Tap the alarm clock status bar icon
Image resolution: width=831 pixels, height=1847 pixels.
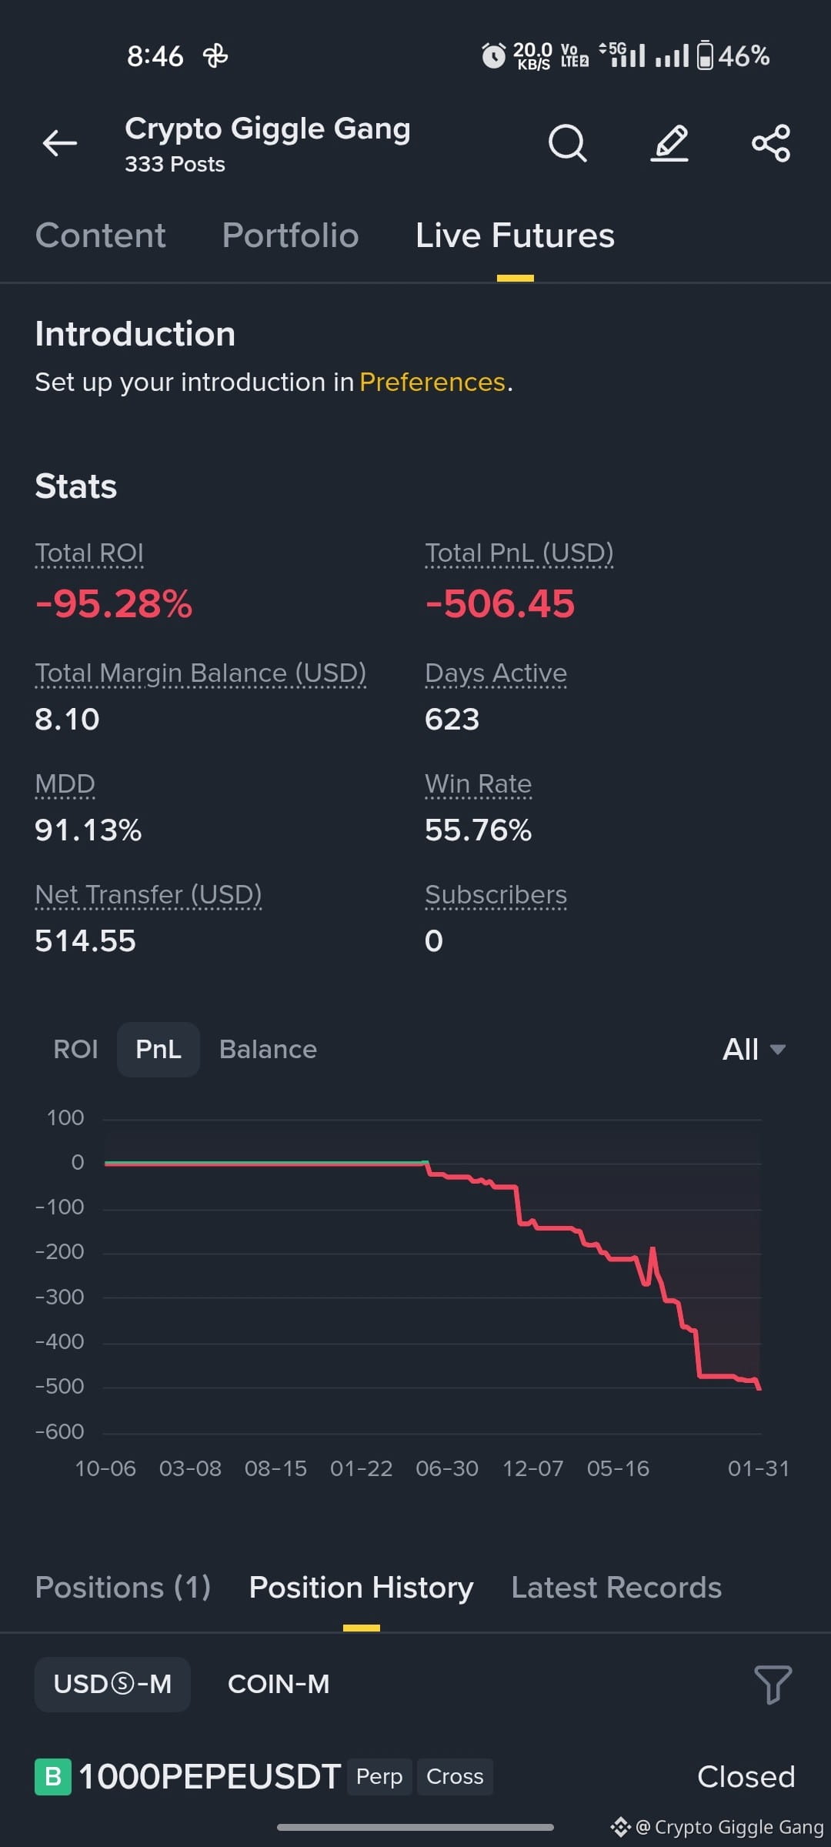tap(493, 55)
